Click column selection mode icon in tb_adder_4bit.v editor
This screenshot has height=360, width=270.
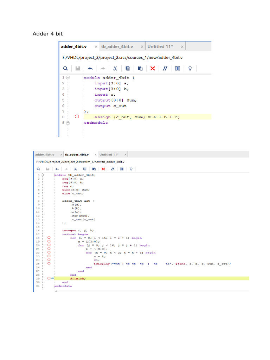[122, 169]
